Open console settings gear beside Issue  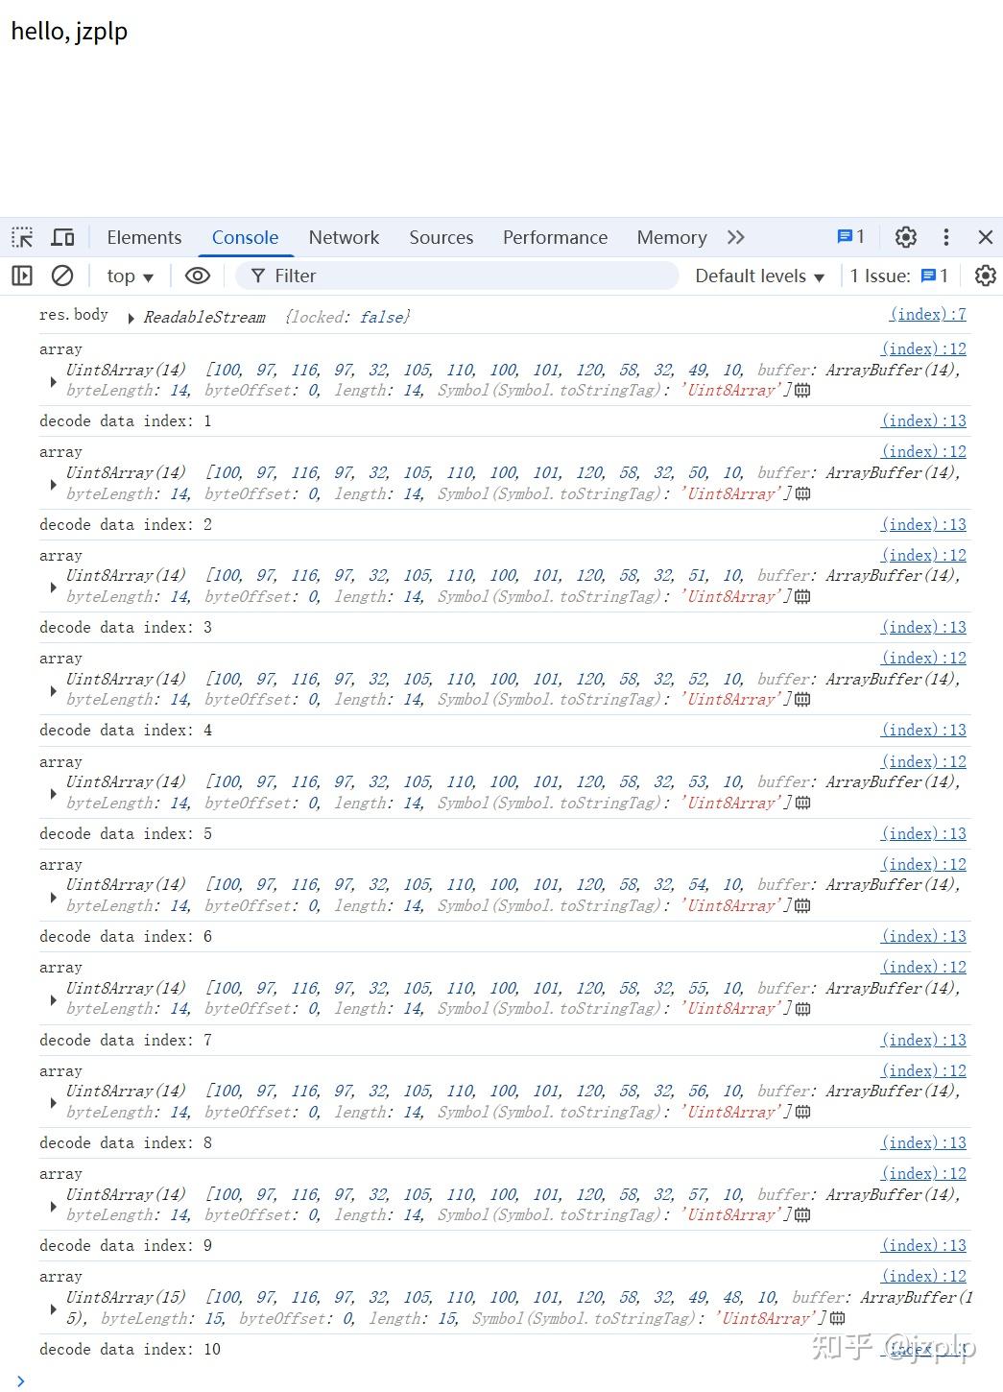point(985,276)
